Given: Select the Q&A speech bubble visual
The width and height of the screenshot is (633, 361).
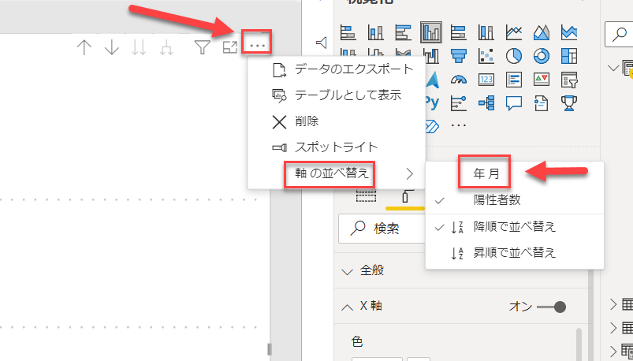Looking at the screenshot, I should pos(514,103).
